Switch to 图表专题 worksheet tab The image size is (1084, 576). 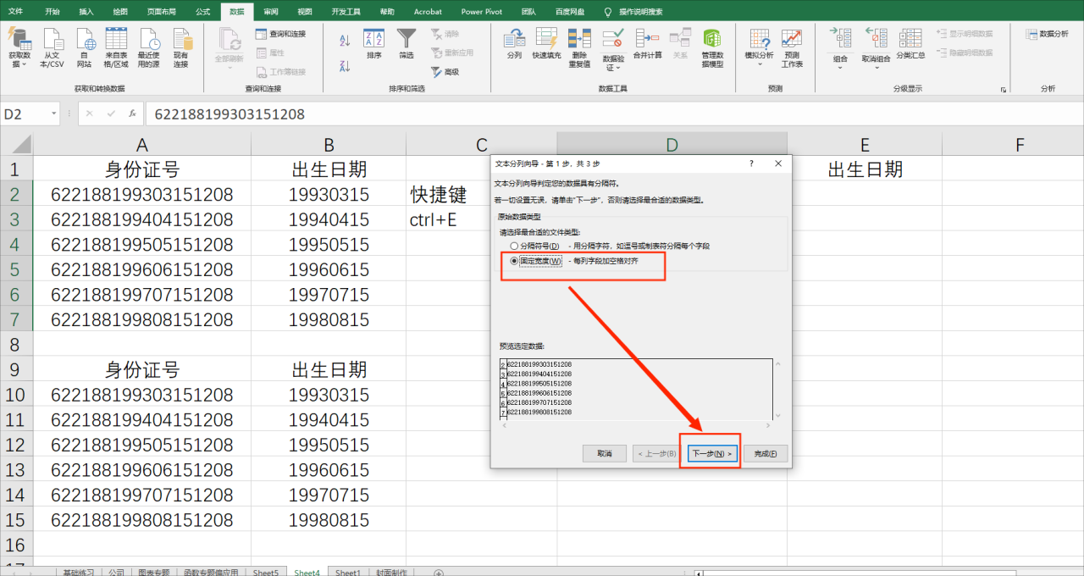tap(153, 573)
